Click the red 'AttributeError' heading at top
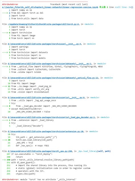The image size is (135, 181). point(10,4)
